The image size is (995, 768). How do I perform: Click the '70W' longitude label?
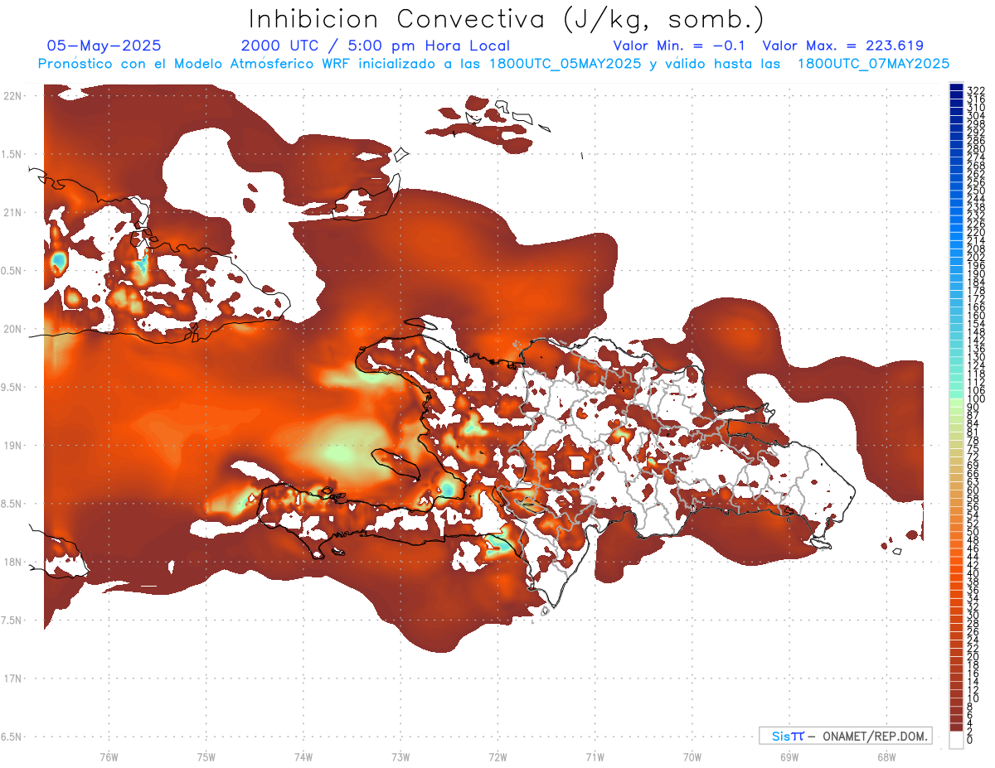coord(692,757)
